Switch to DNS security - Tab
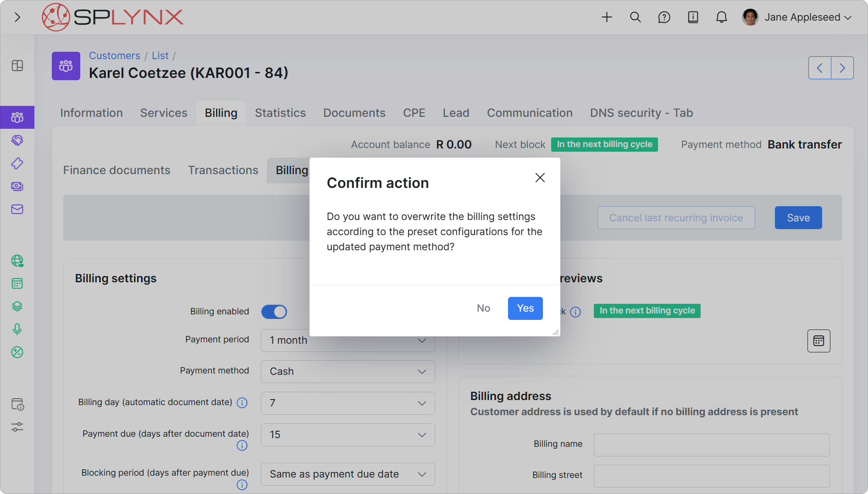Image resolution: width=868 pixels, height=494 pixels. tap(641, 113)
